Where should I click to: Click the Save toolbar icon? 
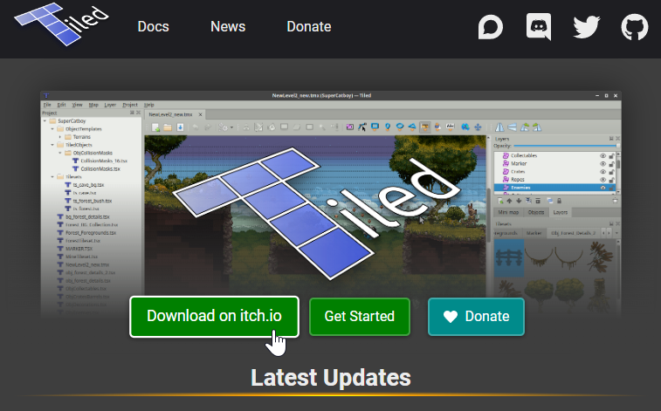180,127
